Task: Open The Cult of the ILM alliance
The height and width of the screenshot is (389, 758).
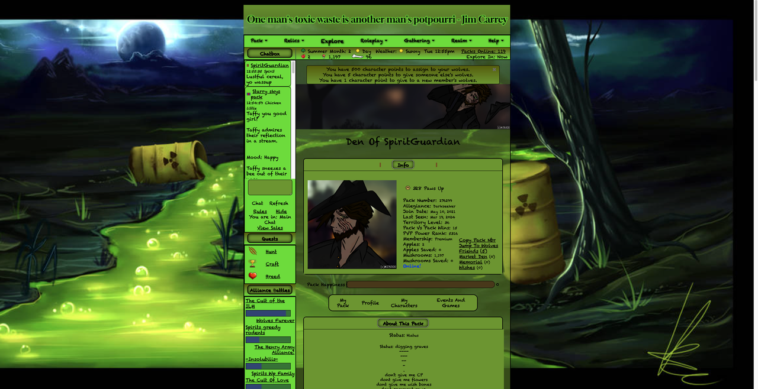Action: pos(265,303)
